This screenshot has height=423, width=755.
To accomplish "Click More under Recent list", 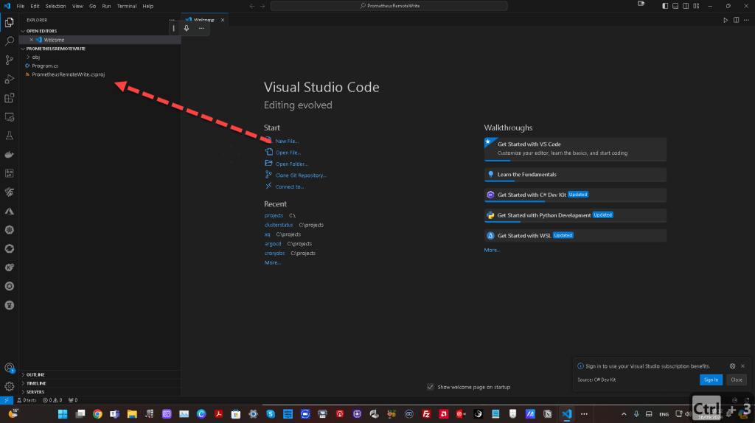I will coord(272,263).
